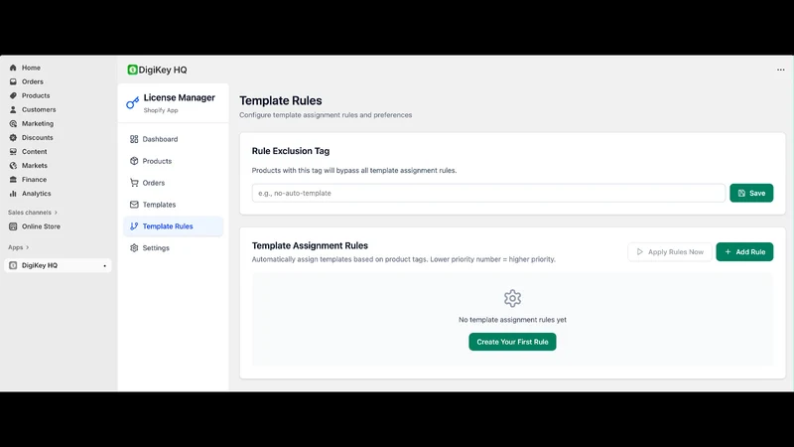Save the rule exclusion tag
Image resolution: width=794 pixels, height=447 pixels.
click(x=751, y=193)
